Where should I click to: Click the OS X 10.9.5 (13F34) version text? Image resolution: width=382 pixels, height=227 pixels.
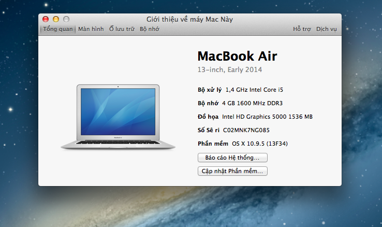tap(260, 144)
